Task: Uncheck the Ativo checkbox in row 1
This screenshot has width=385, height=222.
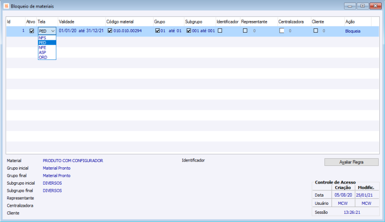Action: pyautogui.click(x=32, y=31)
